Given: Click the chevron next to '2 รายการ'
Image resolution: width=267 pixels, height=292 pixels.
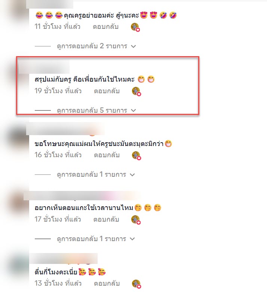Looking at the screenshot, I should (133, 46).
